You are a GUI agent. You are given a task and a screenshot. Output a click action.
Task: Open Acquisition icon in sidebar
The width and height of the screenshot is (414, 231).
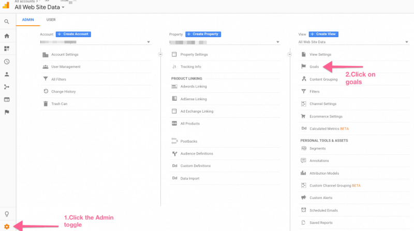[7, 87]
